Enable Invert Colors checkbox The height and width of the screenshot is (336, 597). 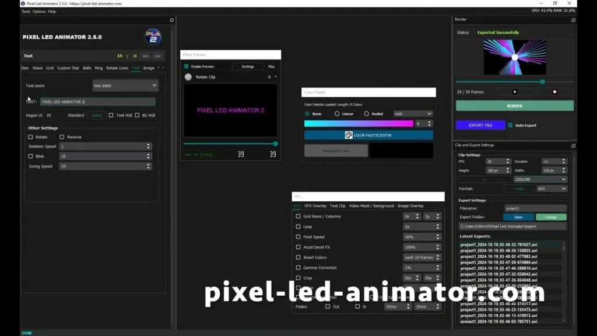[x=298, y=257]
